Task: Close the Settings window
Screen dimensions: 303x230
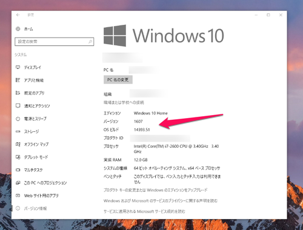Action: pos(281,15)
